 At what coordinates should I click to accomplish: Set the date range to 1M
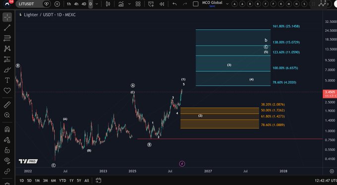coord(37,181)
